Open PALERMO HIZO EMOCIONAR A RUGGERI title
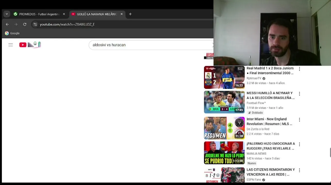 [271, 146]
